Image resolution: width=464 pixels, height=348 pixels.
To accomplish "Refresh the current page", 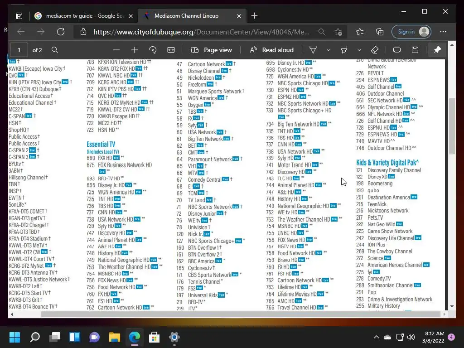I will [x=61, y=32].
